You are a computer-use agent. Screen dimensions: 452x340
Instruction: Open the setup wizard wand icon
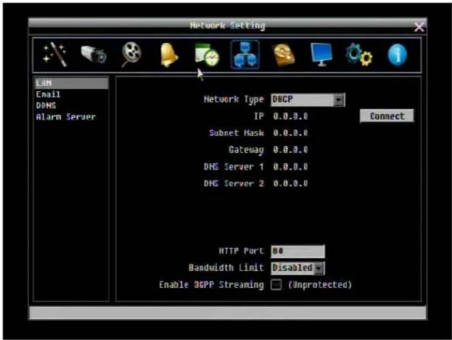[x=55, y=54]
